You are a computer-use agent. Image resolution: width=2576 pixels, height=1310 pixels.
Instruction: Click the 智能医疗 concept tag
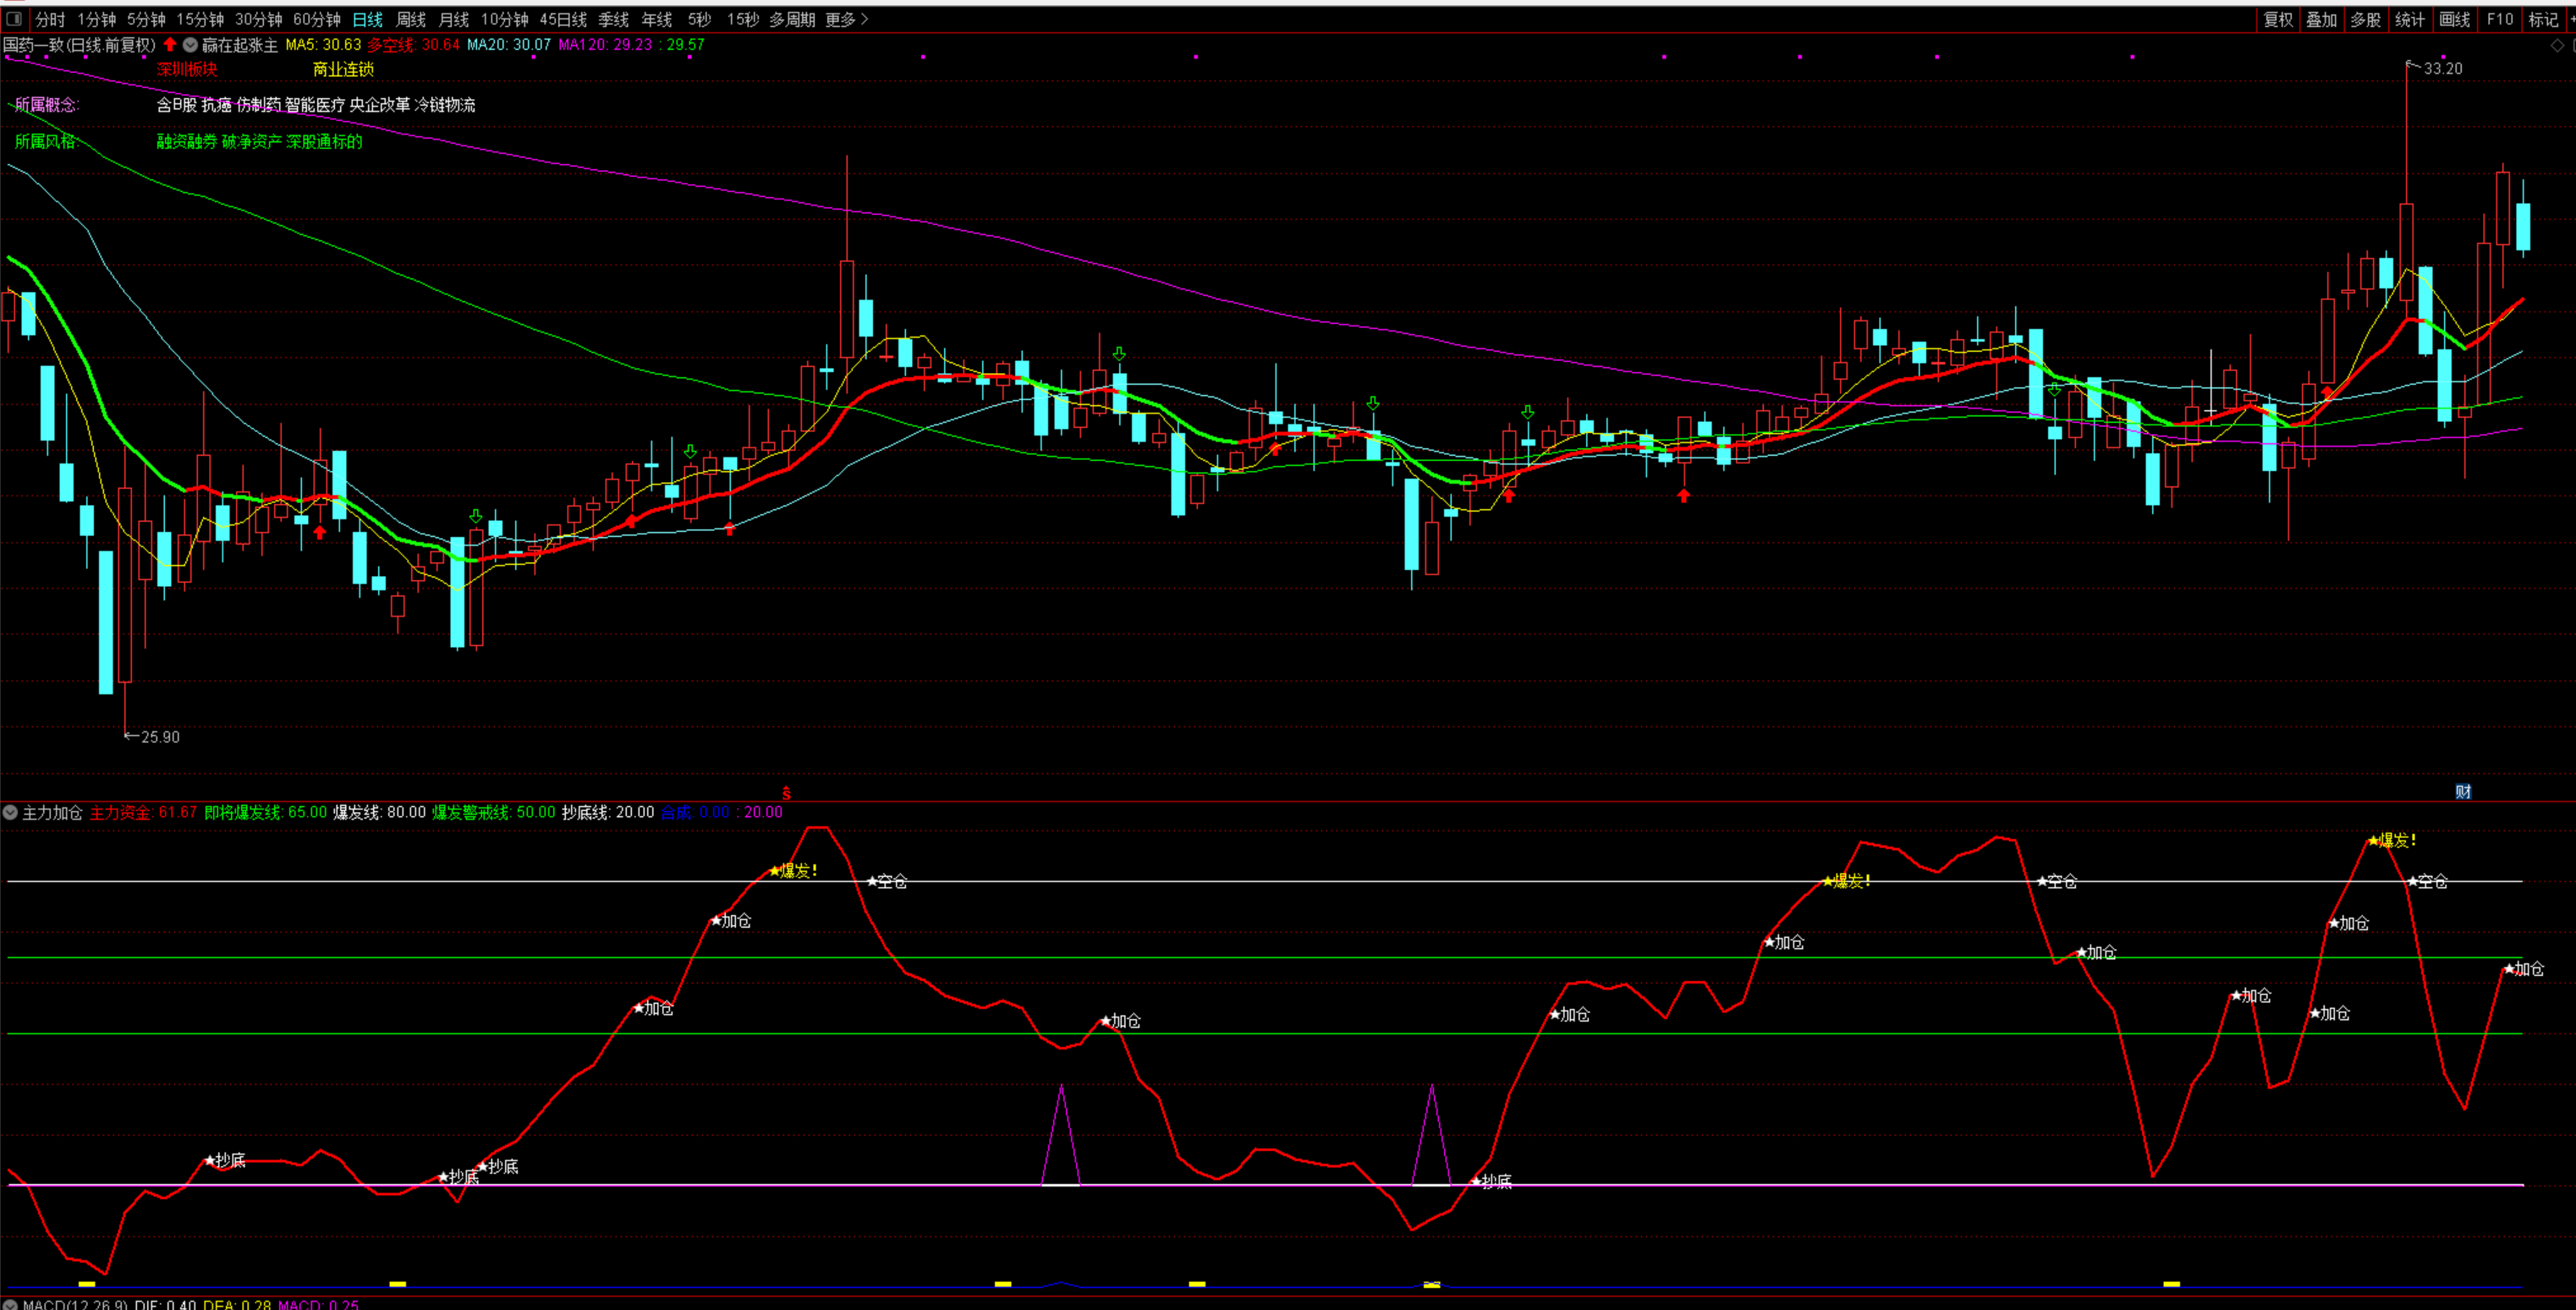315,105
